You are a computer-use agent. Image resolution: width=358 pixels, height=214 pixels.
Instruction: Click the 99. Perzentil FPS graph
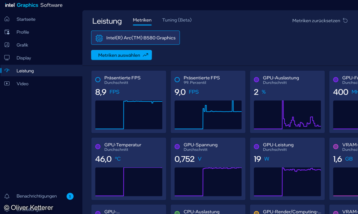point(208,115)
